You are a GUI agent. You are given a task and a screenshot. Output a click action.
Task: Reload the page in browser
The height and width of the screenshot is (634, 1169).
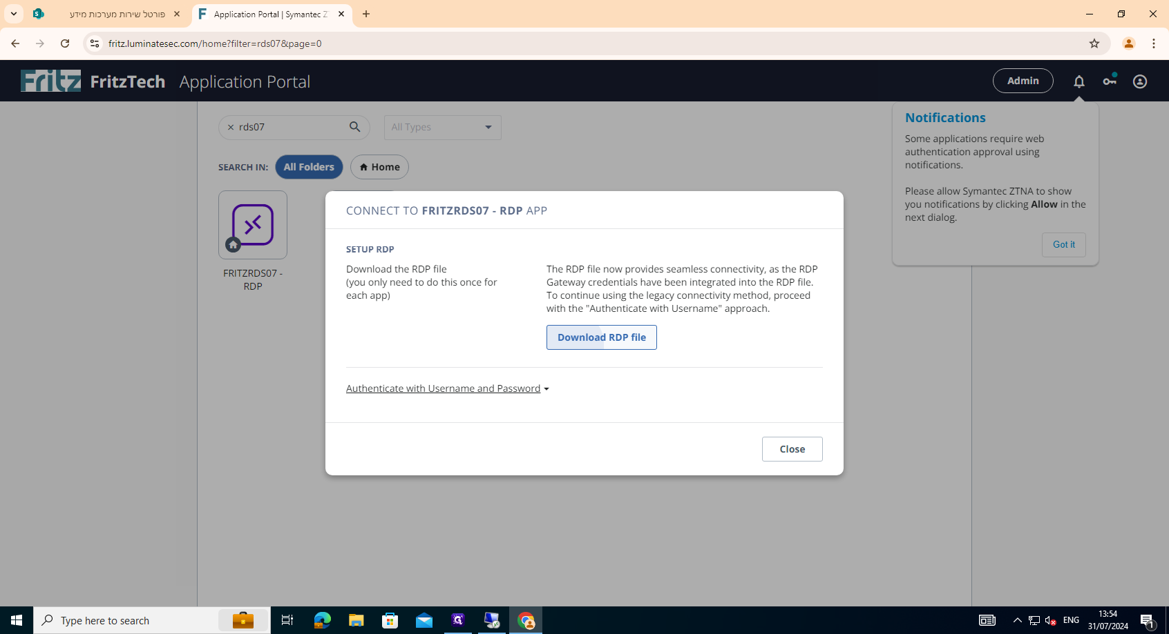click(x=65, y=43)
